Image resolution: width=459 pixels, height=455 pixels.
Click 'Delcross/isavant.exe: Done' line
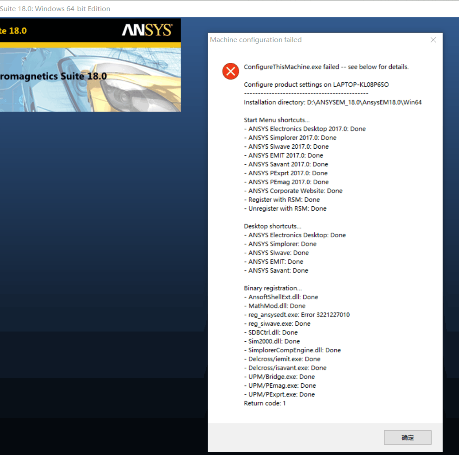(285, 368)
